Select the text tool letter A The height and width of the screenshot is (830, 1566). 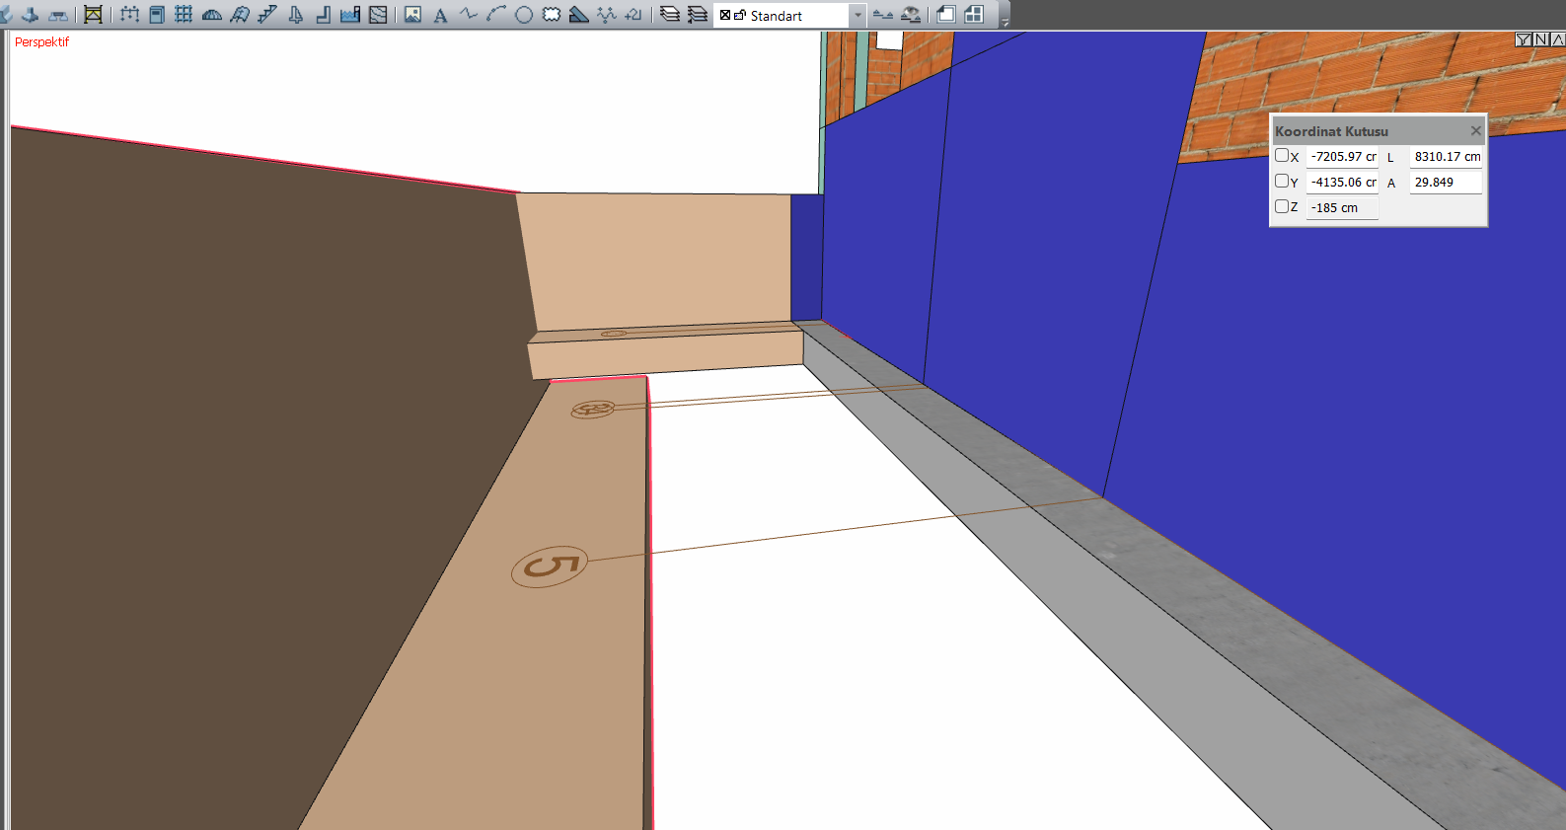tap(440, 15)
